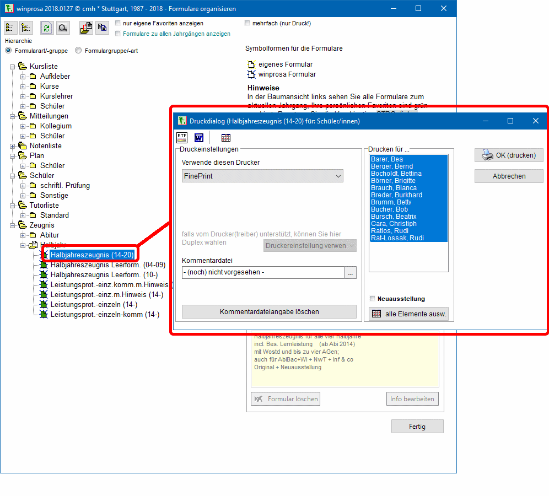Click the open folder import forms icon

[86, 28]
